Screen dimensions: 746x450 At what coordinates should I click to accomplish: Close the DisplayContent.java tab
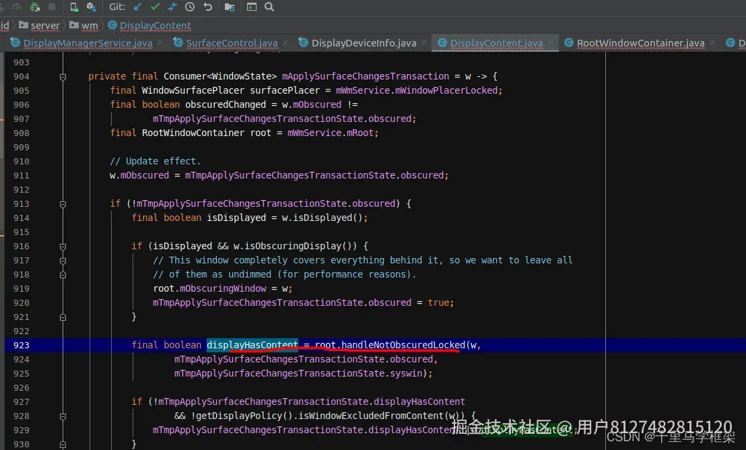[551, 43]
